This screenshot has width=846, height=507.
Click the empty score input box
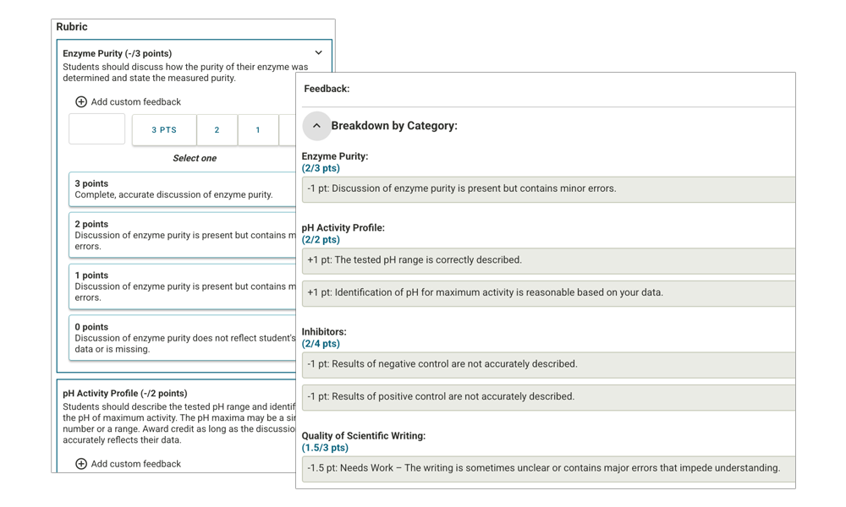pyautogui.click(x=96, y=129)
